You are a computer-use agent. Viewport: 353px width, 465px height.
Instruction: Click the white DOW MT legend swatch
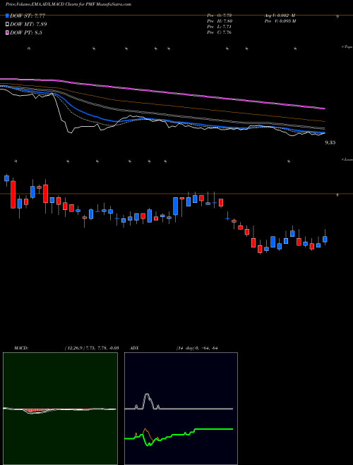[x=7, y=24]
